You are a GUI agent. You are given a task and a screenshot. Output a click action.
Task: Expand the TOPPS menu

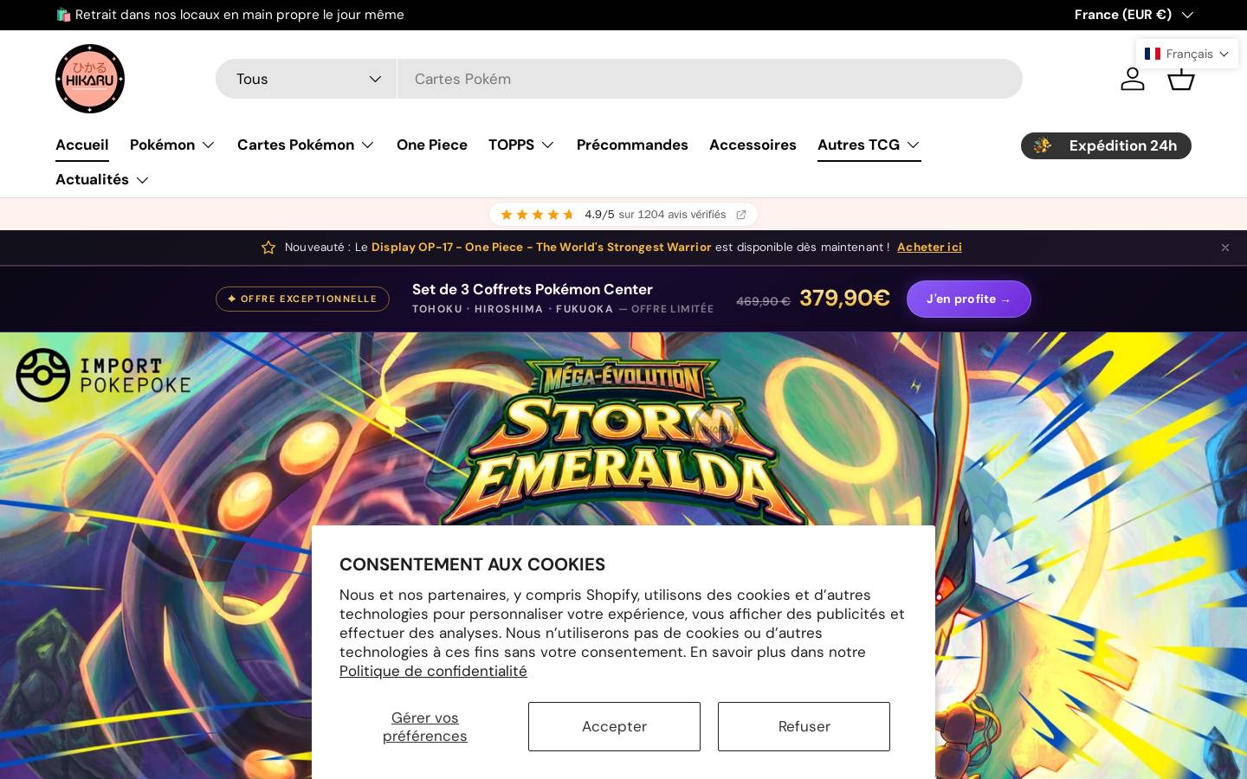click(521, 145)
